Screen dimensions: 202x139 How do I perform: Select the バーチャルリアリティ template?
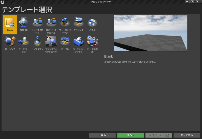(x=79, y=44)
